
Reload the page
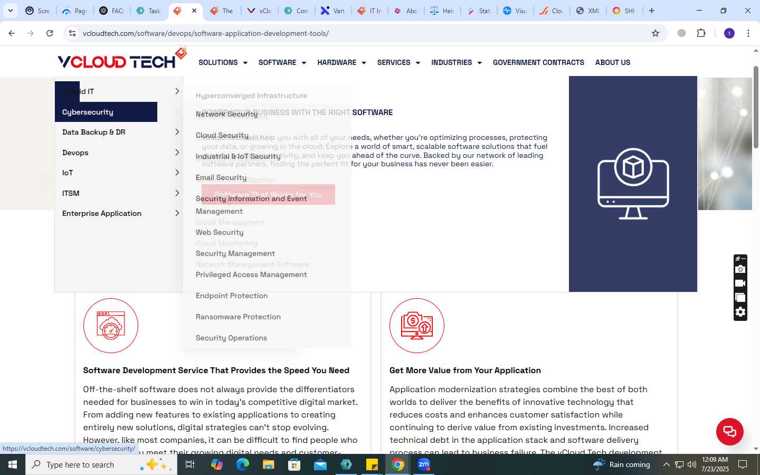(50, 33)
